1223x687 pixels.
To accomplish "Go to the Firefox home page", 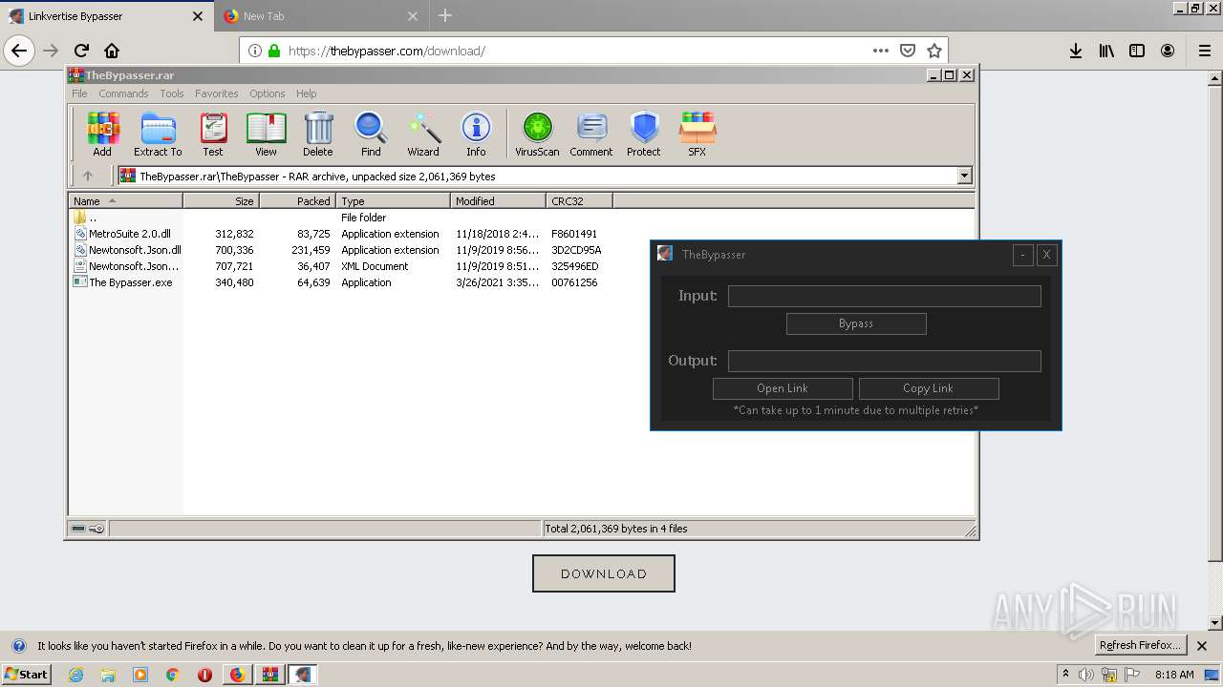I will (112, 51).
